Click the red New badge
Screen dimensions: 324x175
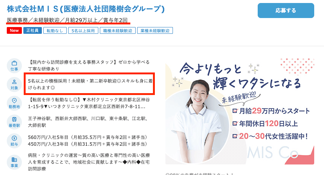tap(14, 30)
